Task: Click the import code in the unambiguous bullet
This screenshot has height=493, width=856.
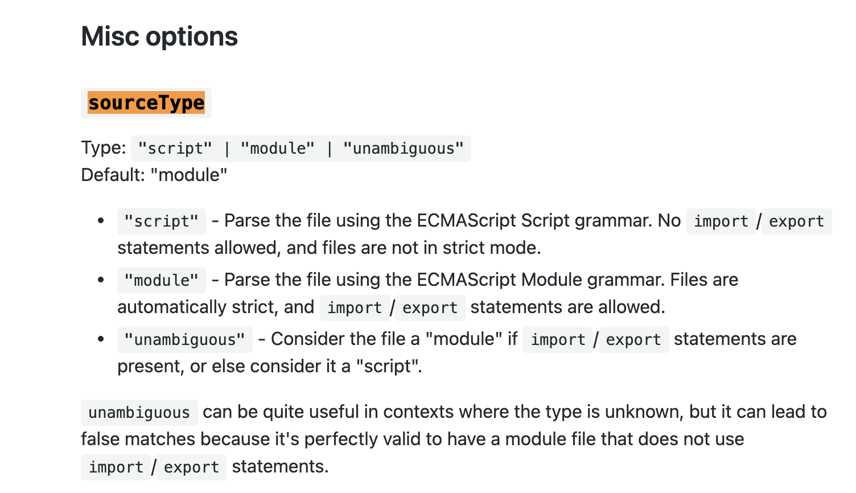Action: click(x=558, y=340)
